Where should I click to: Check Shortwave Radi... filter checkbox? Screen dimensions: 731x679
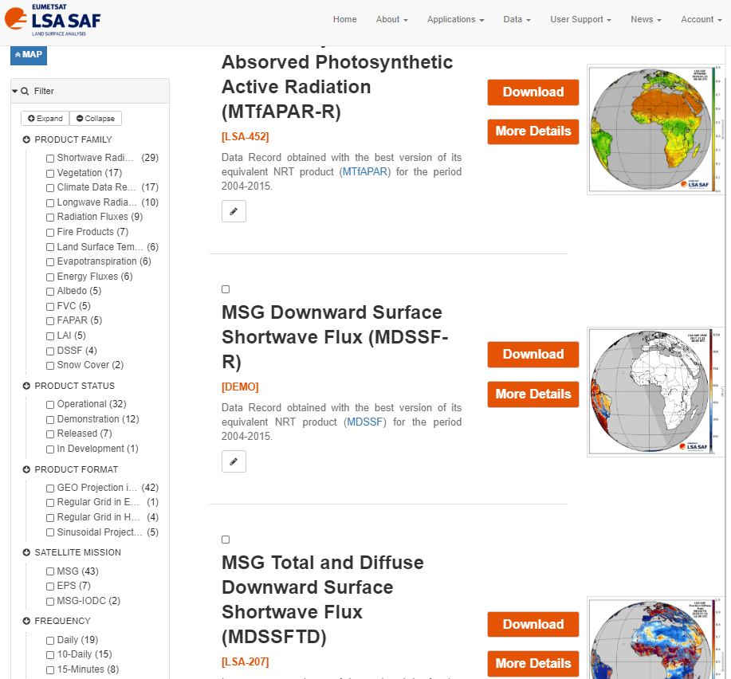point(50,159)
